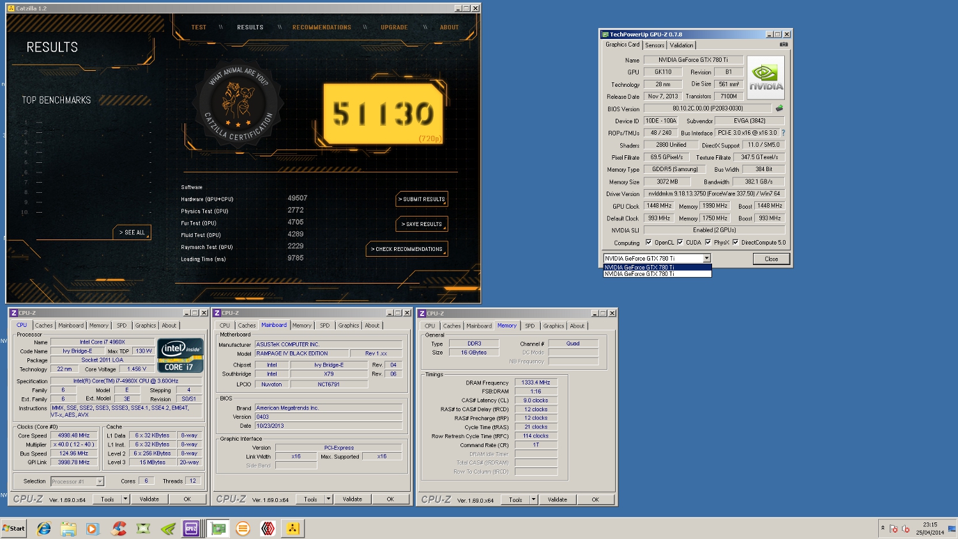Open the RESULTS tab in Catzilla

(x=250, y=27)
